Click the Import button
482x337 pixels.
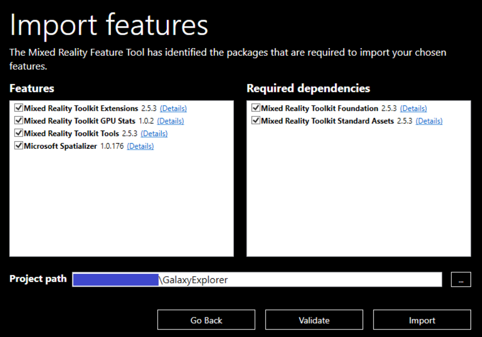click(x=422, y=320)
